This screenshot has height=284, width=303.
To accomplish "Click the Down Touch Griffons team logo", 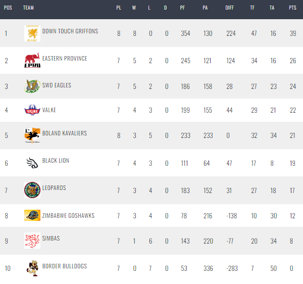I will coord(32,33).
